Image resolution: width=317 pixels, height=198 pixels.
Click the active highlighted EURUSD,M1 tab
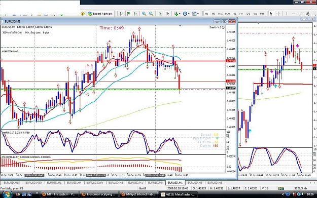point(175,183)
